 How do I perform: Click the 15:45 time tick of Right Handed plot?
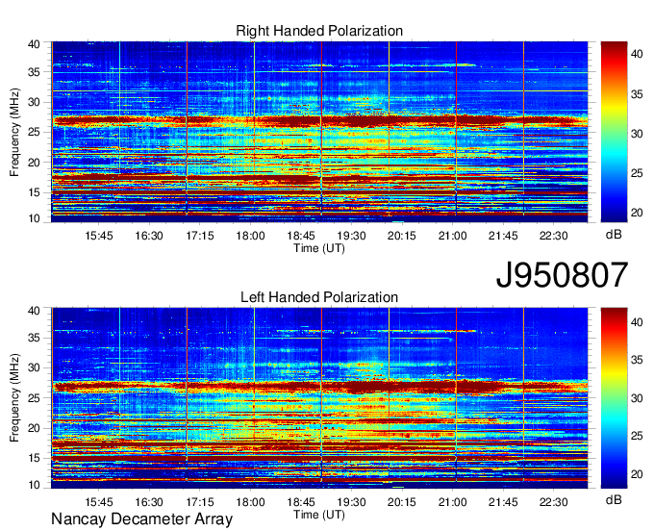coord(99,236)
